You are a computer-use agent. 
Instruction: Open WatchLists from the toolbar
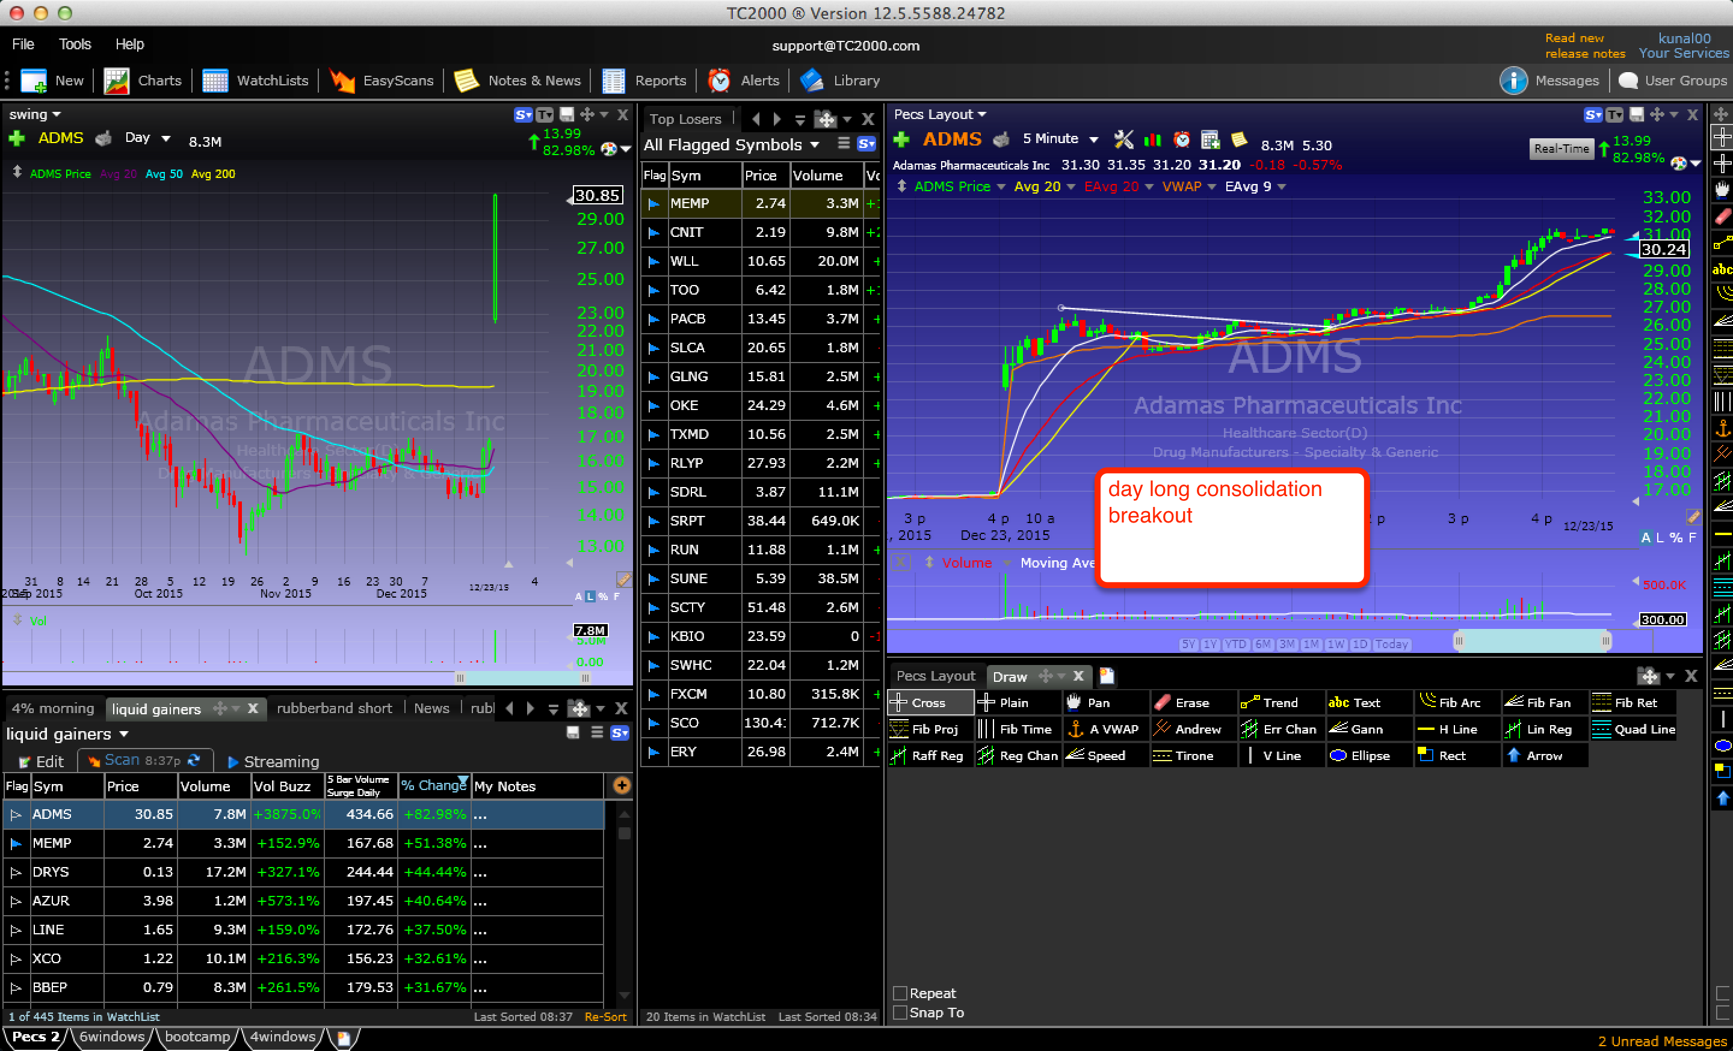pos(255,80)
